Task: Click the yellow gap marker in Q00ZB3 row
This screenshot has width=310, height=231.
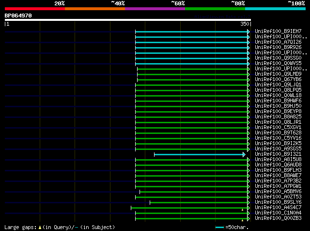Action: [x=242, y=220]
